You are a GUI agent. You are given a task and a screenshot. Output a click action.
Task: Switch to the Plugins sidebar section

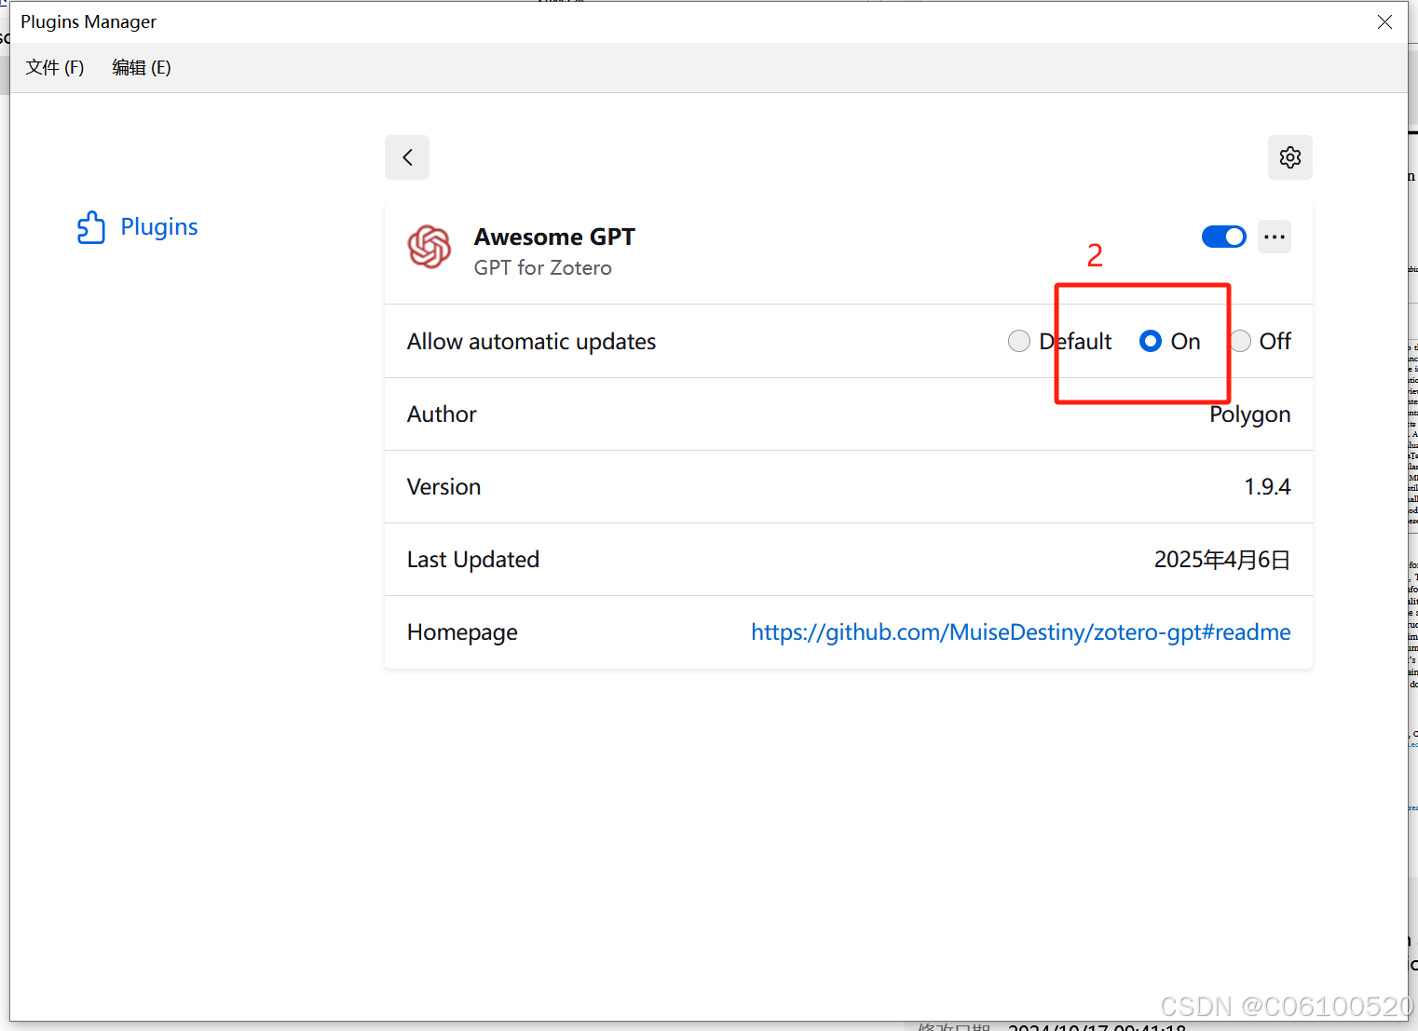coord(137,227)
